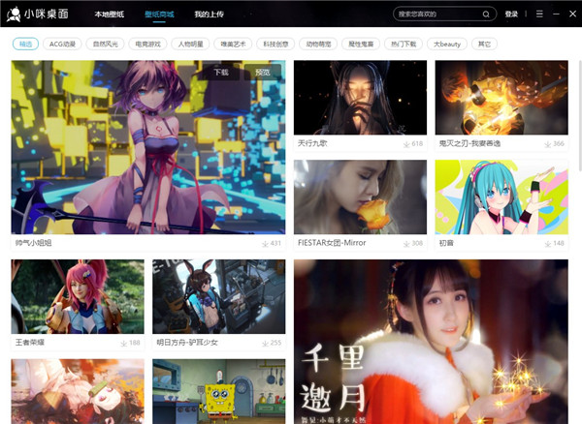This screenshot has width=582, height=424.
Task: Click 下载 button on 帅气小姐姐 wallpaper
Action: pyautogui.click(x=221, y=73)
